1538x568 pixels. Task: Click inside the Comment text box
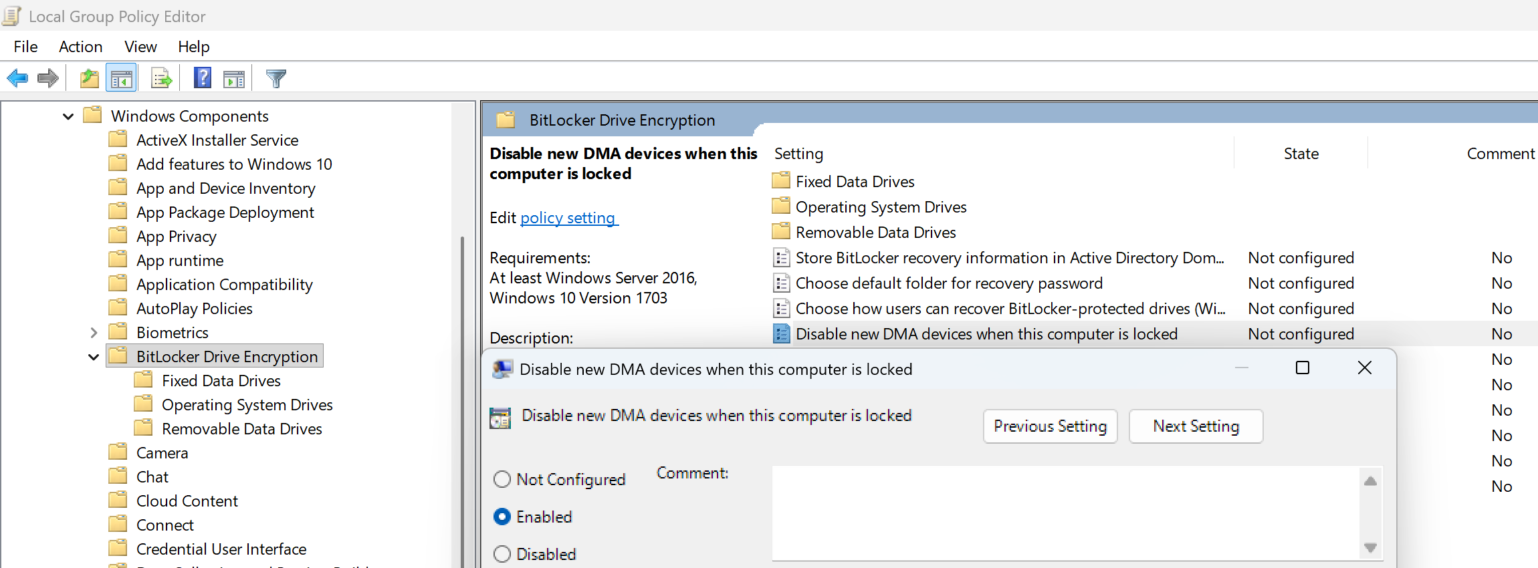[1066, 513]
